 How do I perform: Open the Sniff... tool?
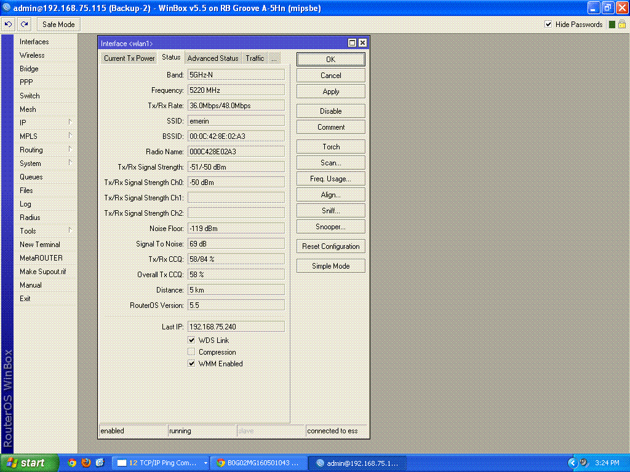(330, 211)
